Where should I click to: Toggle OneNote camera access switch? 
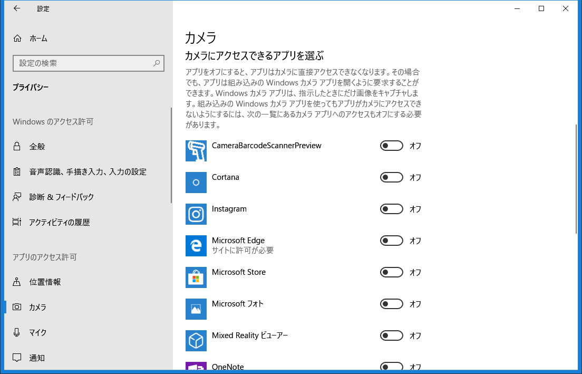coord(391,366)
